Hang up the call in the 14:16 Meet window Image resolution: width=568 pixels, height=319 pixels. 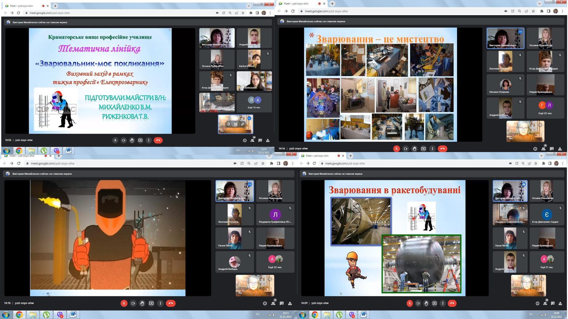(442, 149)
